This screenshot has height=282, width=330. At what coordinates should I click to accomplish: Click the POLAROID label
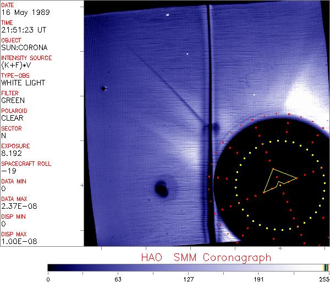pyautogui.click(x=14, y=111)
